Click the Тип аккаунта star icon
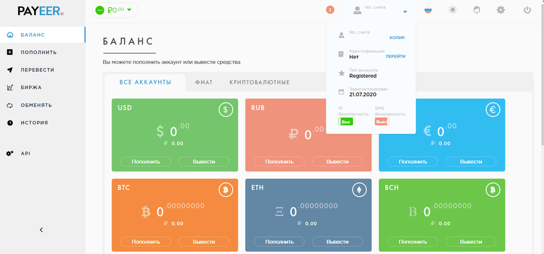 (x=342, y=73)
